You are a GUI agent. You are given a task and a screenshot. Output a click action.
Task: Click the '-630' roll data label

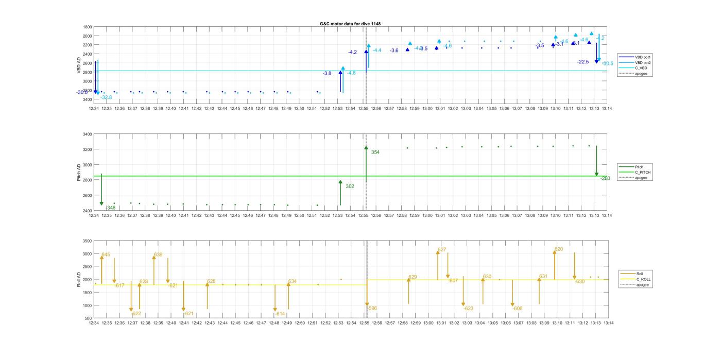580,282
